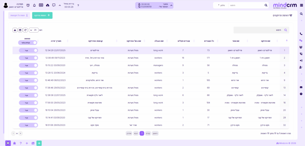Click the table חיפוש search field

[261, 30]
